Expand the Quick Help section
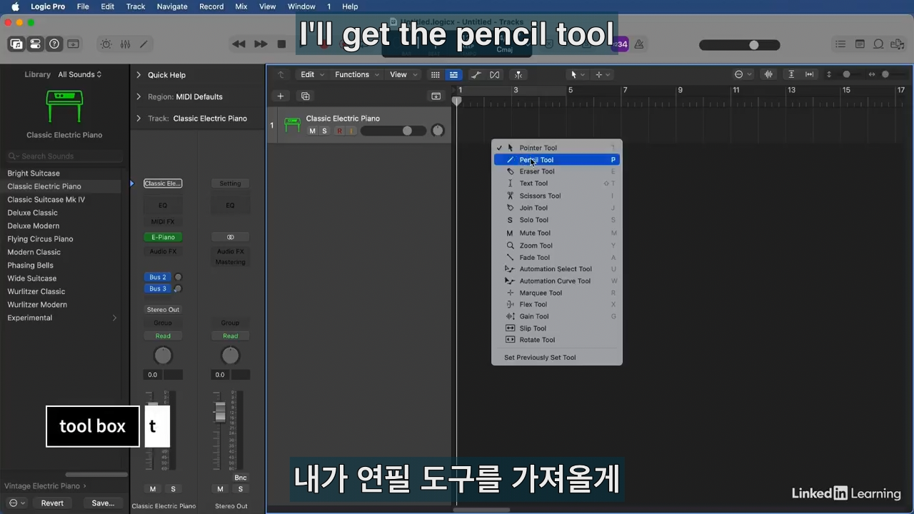 [139, 75]
